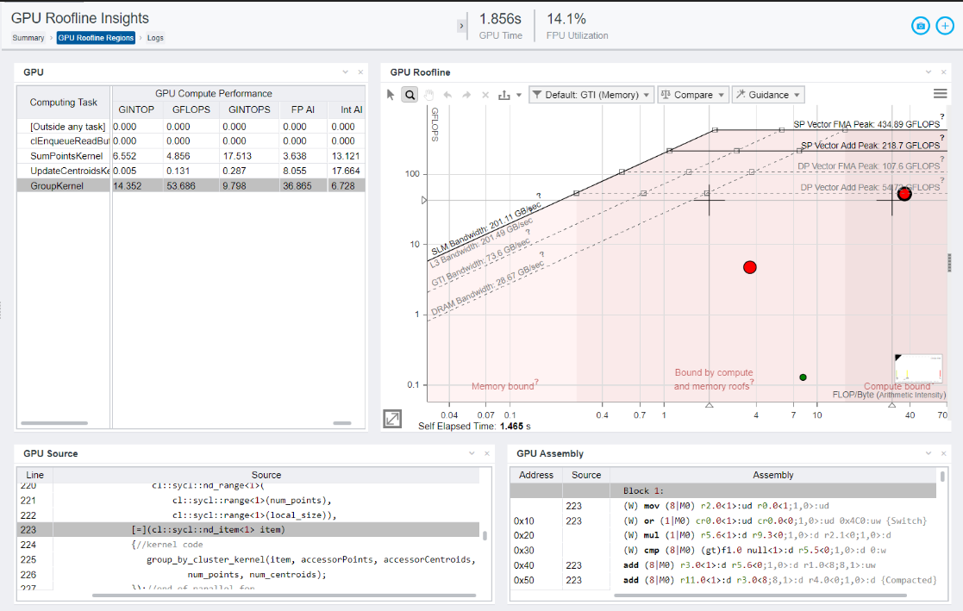Open the roofline hamburger menu
The width and height of the screenshot is (963, 611).
coord(941,94)
